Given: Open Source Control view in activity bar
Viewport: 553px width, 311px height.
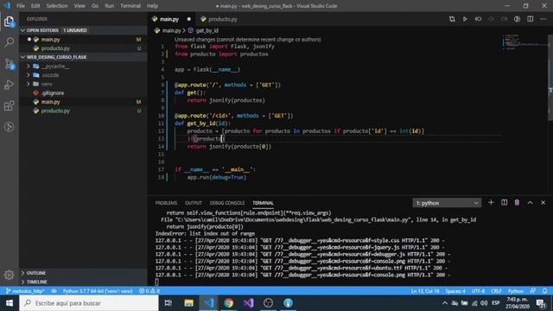Looking at the screenshot, I should click(x=10, y=64).
